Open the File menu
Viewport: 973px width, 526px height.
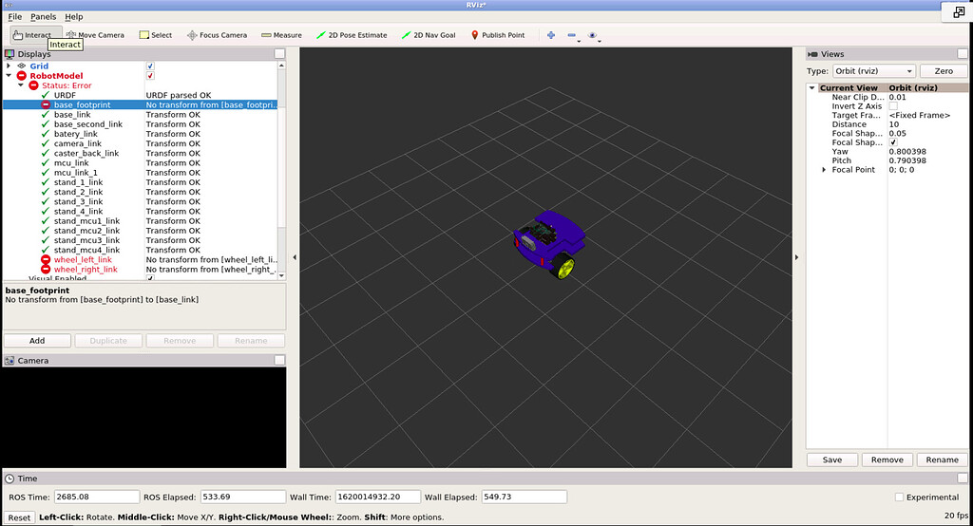tap(15, 17)
